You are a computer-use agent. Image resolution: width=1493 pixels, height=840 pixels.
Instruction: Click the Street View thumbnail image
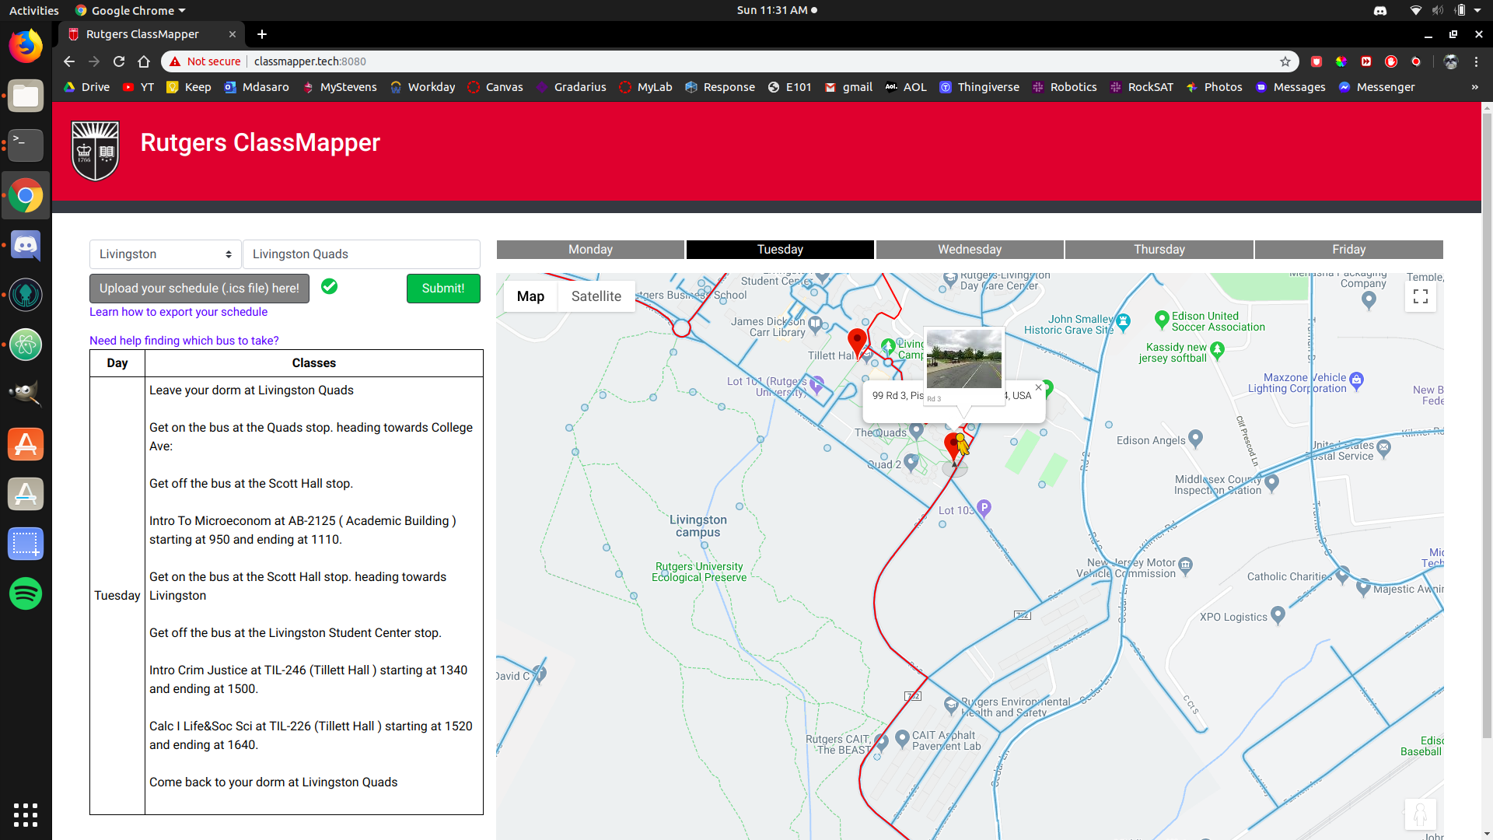click(x=963, y=359)
